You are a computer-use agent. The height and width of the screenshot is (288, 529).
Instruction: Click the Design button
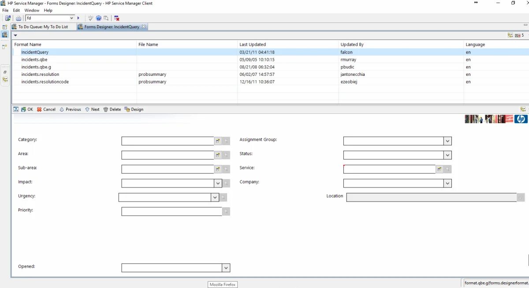[x=134, y=109]
